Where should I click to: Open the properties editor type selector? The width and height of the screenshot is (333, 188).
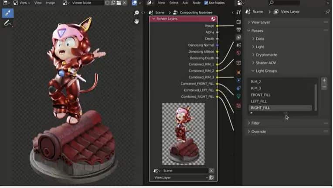point(240,3)
